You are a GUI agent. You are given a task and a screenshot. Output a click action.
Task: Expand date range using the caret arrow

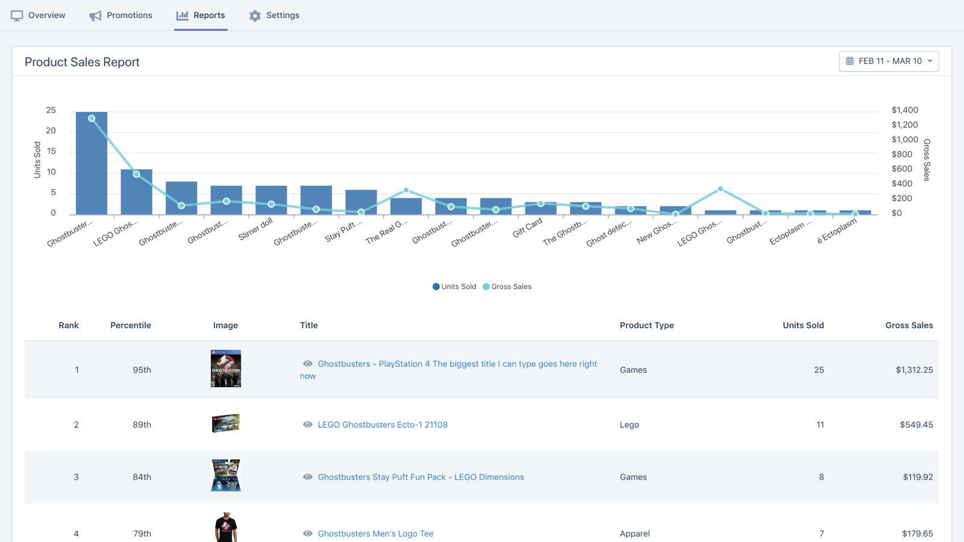pyautogui.click(x=930, y=61)
